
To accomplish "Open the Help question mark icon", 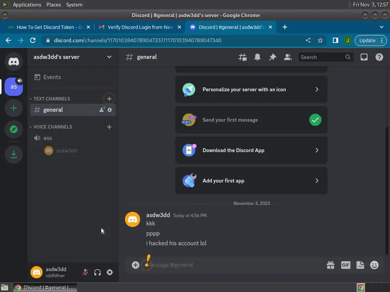I will click(x=379, y=57).
